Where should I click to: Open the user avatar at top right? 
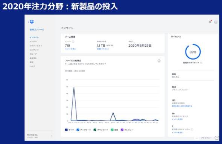click(216, 22)
